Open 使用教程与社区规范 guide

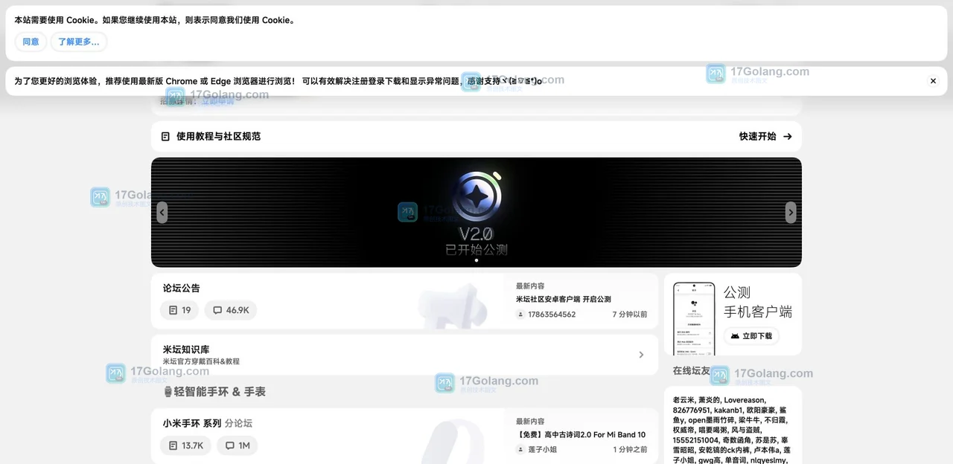[x=218, y=136]
